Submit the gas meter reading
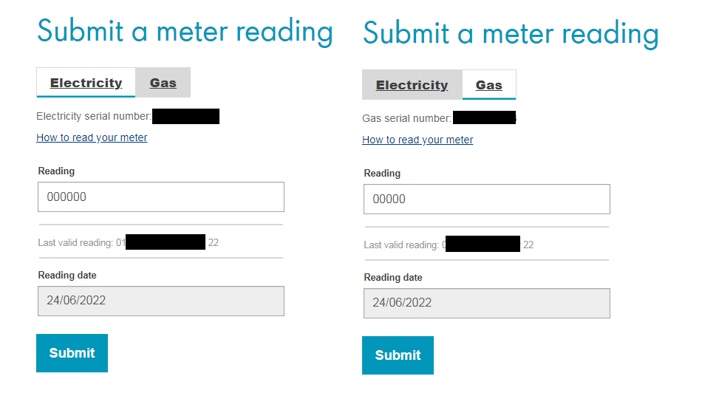This screenshot has width=702, height=396. pos(398,355)
